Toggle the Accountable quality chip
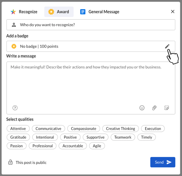 click(73, 146)
